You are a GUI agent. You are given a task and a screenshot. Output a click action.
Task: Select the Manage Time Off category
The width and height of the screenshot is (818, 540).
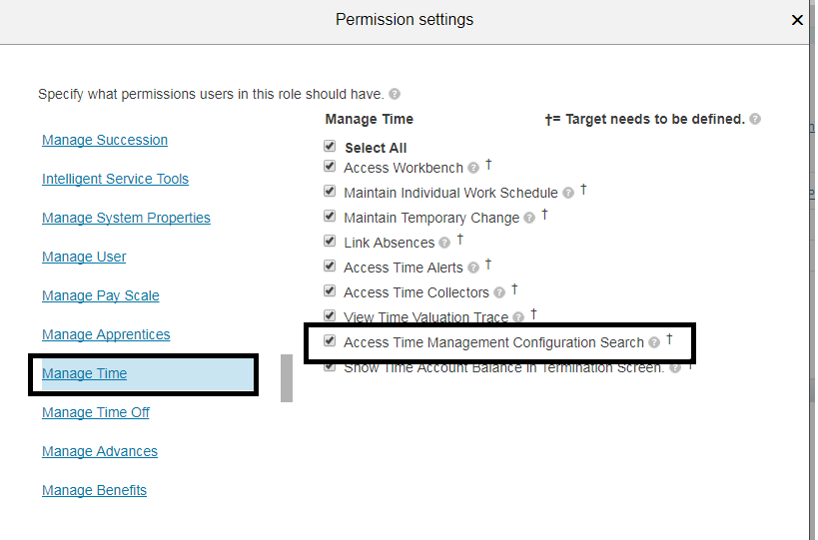[96, 412]
